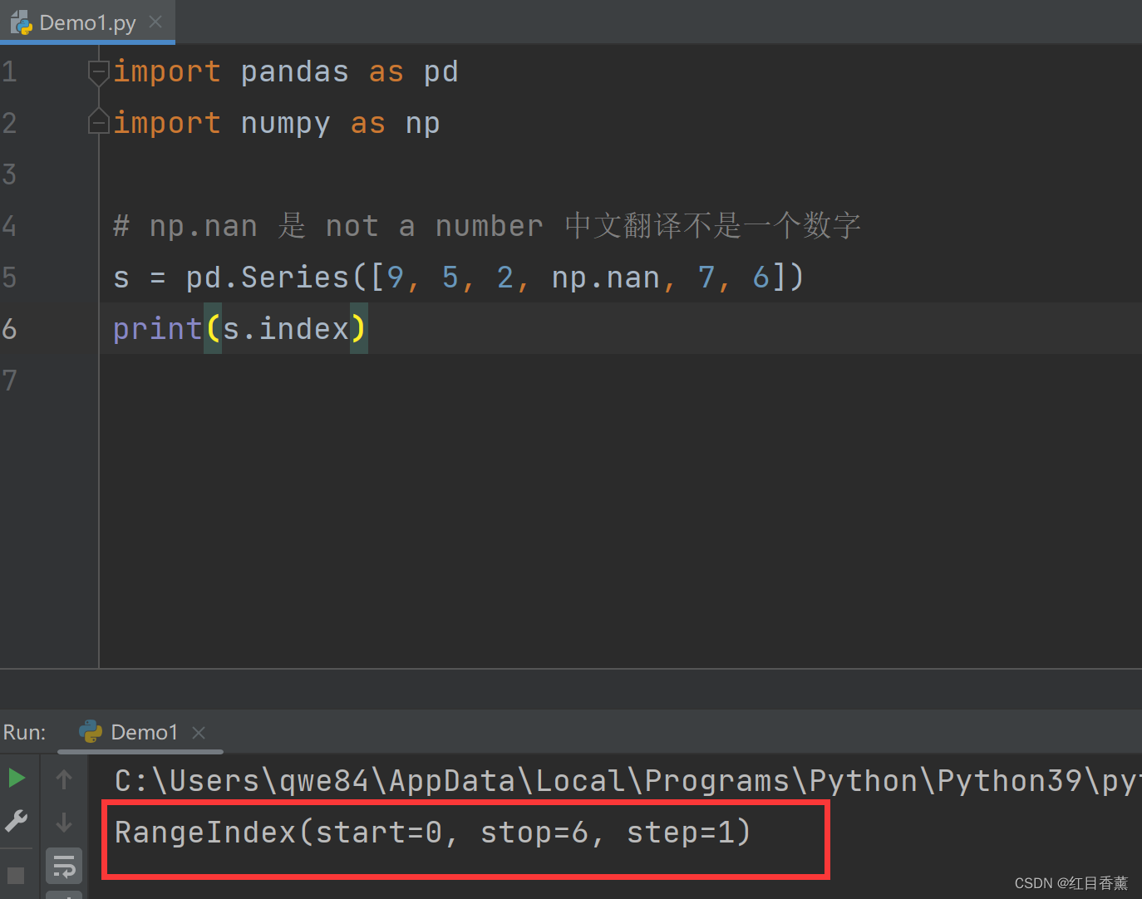
Task: Click "s.index" inside the print call
Action: (x=286, y=329)
